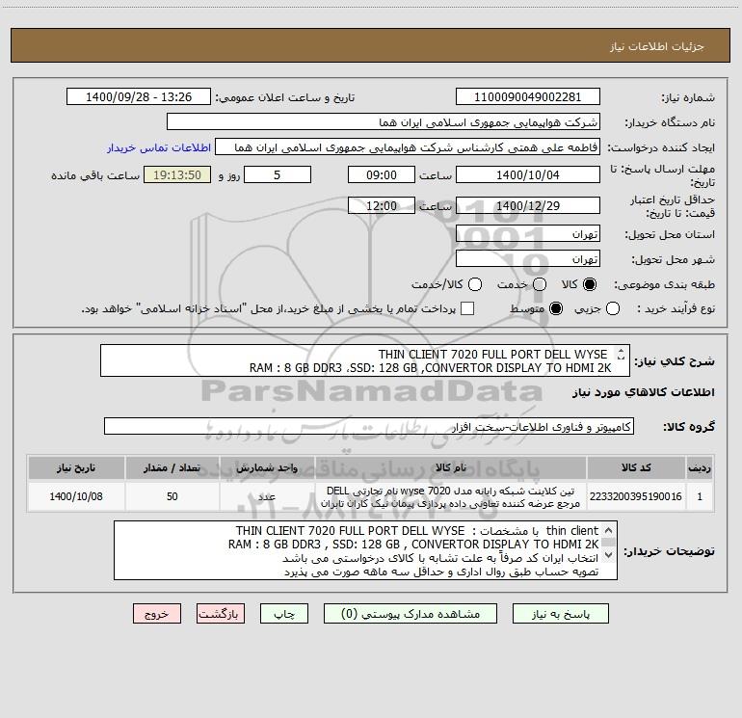Select متوسط purchase process radio
Image resolution: width=742 pixels, height=718 pixels.
click(556, 308)
